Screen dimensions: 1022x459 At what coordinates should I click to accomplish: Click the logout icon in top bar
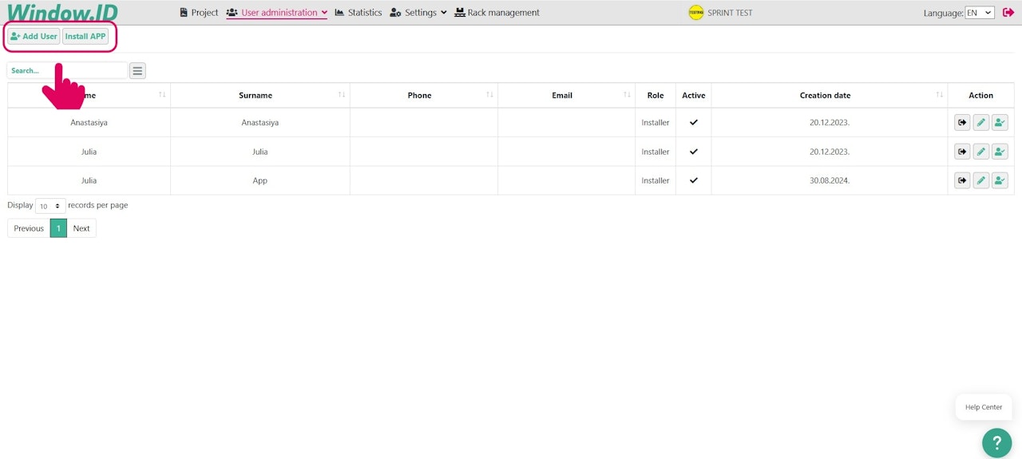[1008, 12]
